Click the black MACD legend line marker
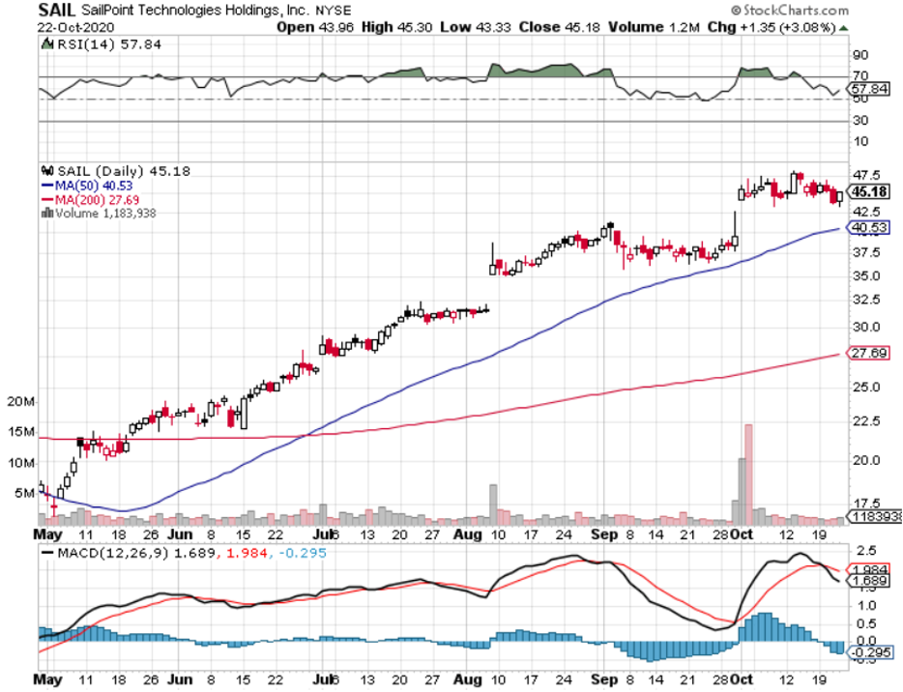 (x=47, y=553)
